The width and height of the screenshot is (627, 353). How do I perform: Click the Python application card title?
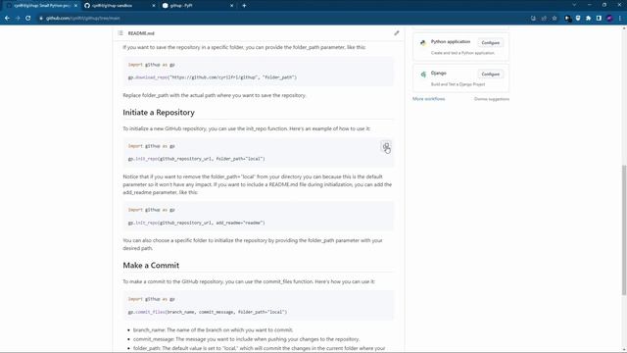point(451,41)
